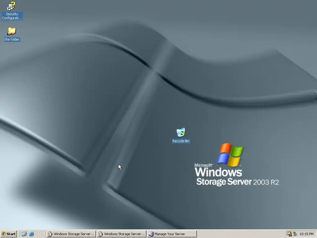Open the Start menu
The width and height of the screenshot is (317, 238).
click(x=8, y=234)
